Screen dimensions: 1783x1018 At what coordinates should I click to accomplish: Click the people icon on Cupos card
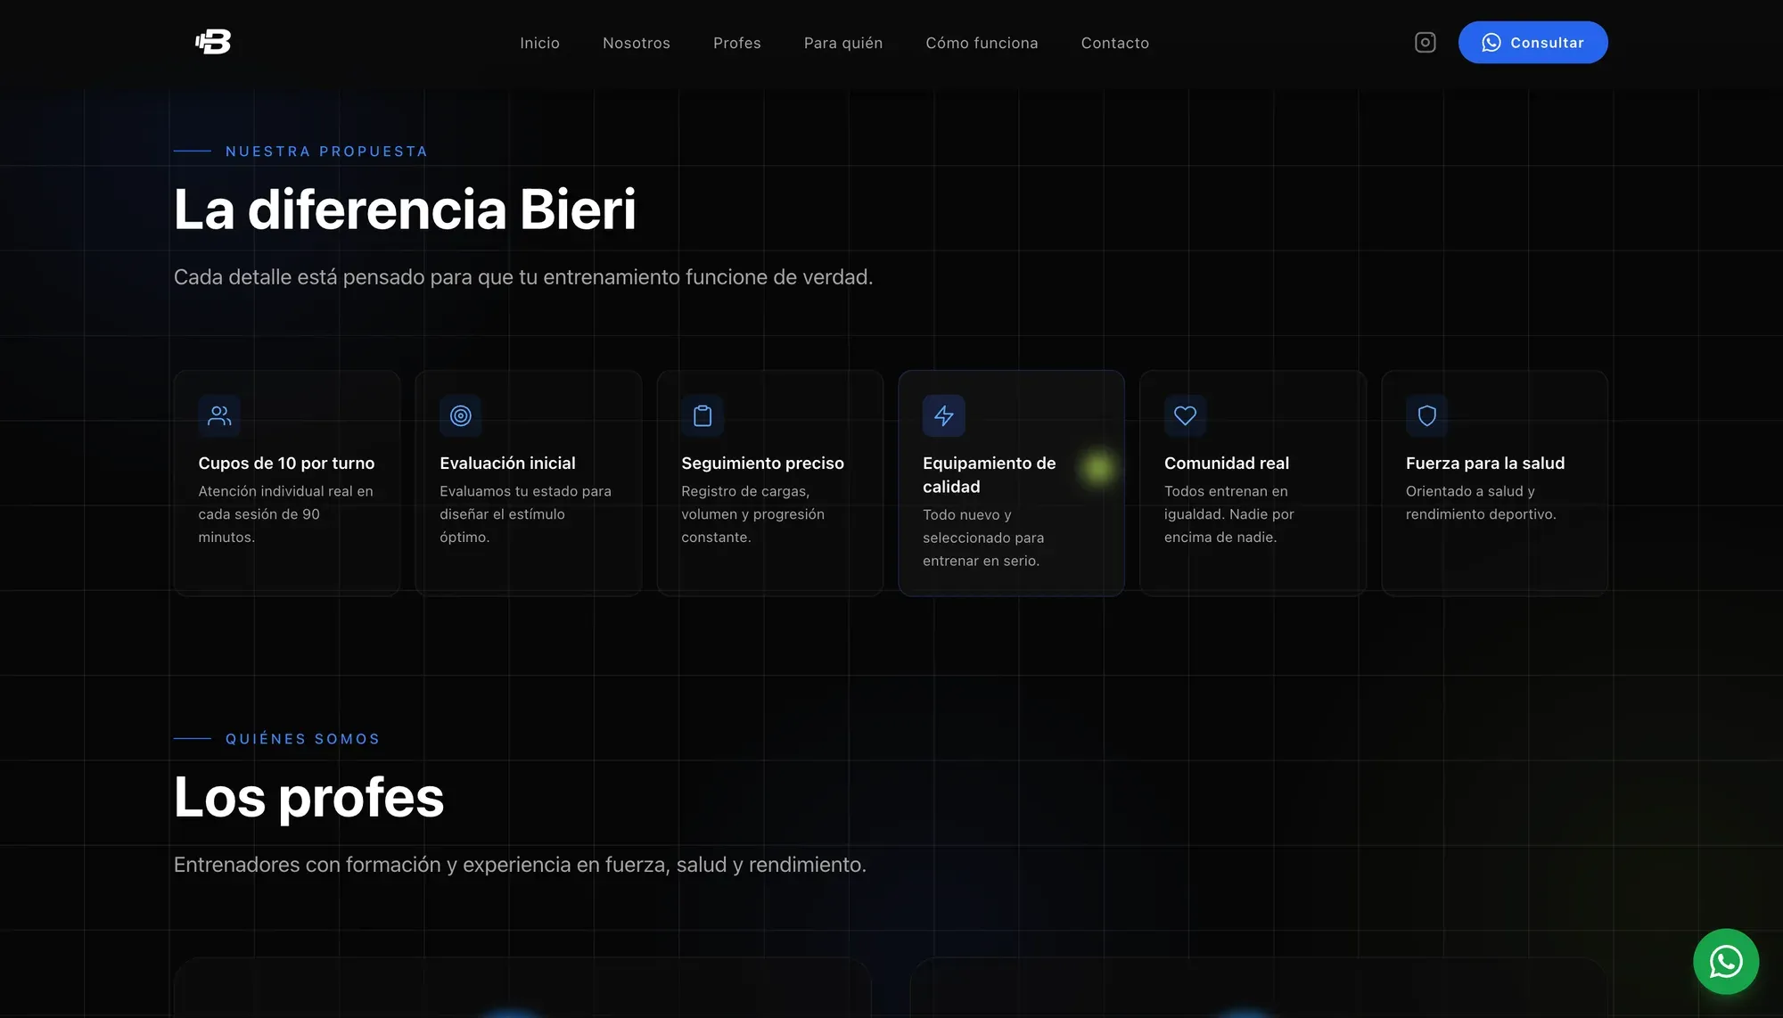[x=219, y=415]
